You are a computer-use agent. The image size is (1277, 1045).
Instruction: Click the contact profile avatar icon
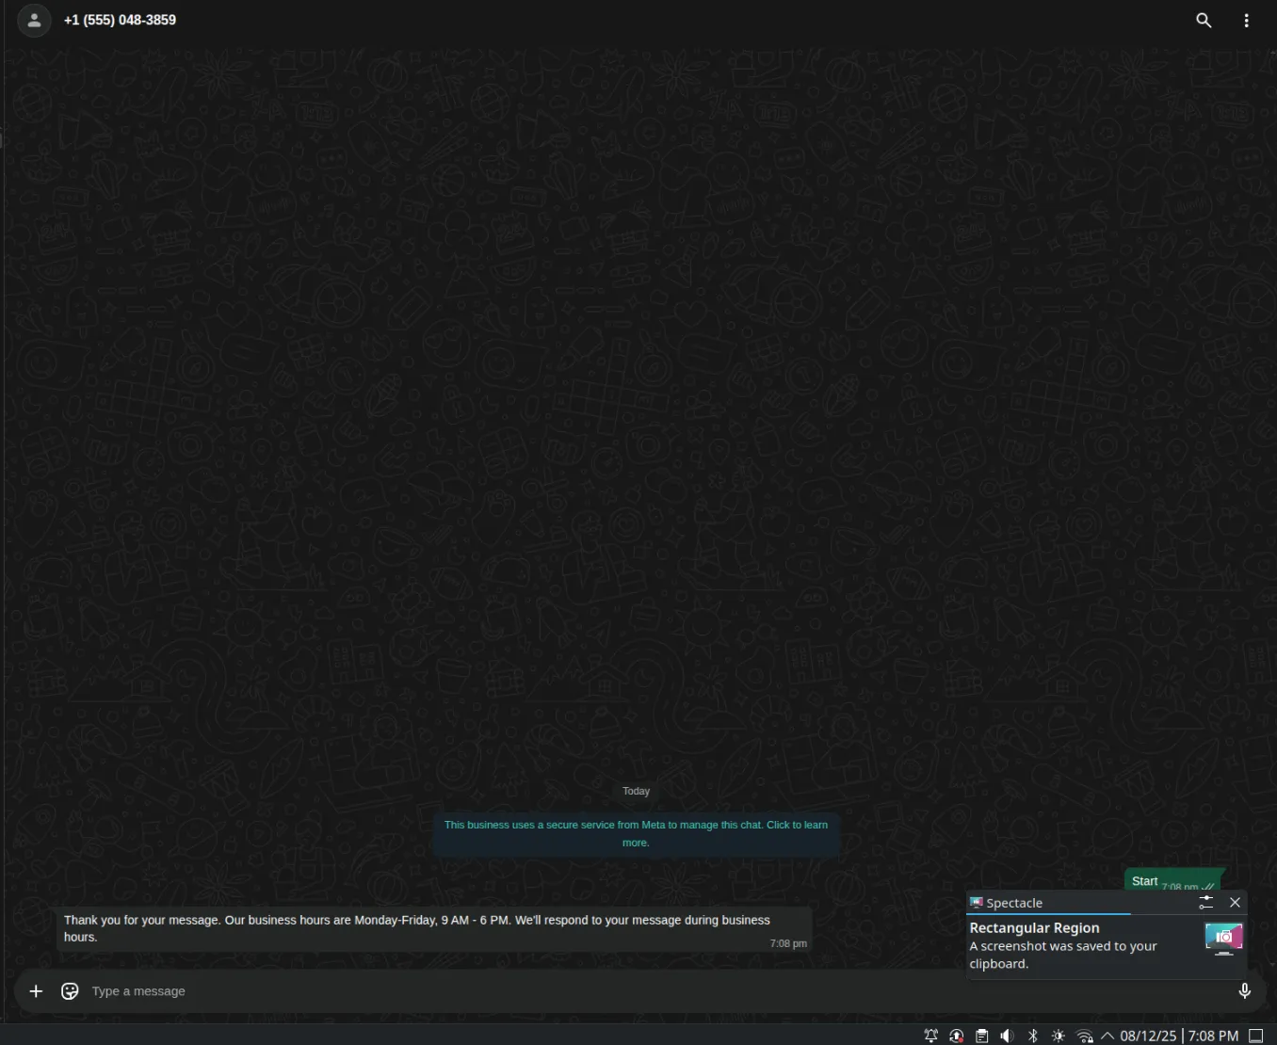34,20
